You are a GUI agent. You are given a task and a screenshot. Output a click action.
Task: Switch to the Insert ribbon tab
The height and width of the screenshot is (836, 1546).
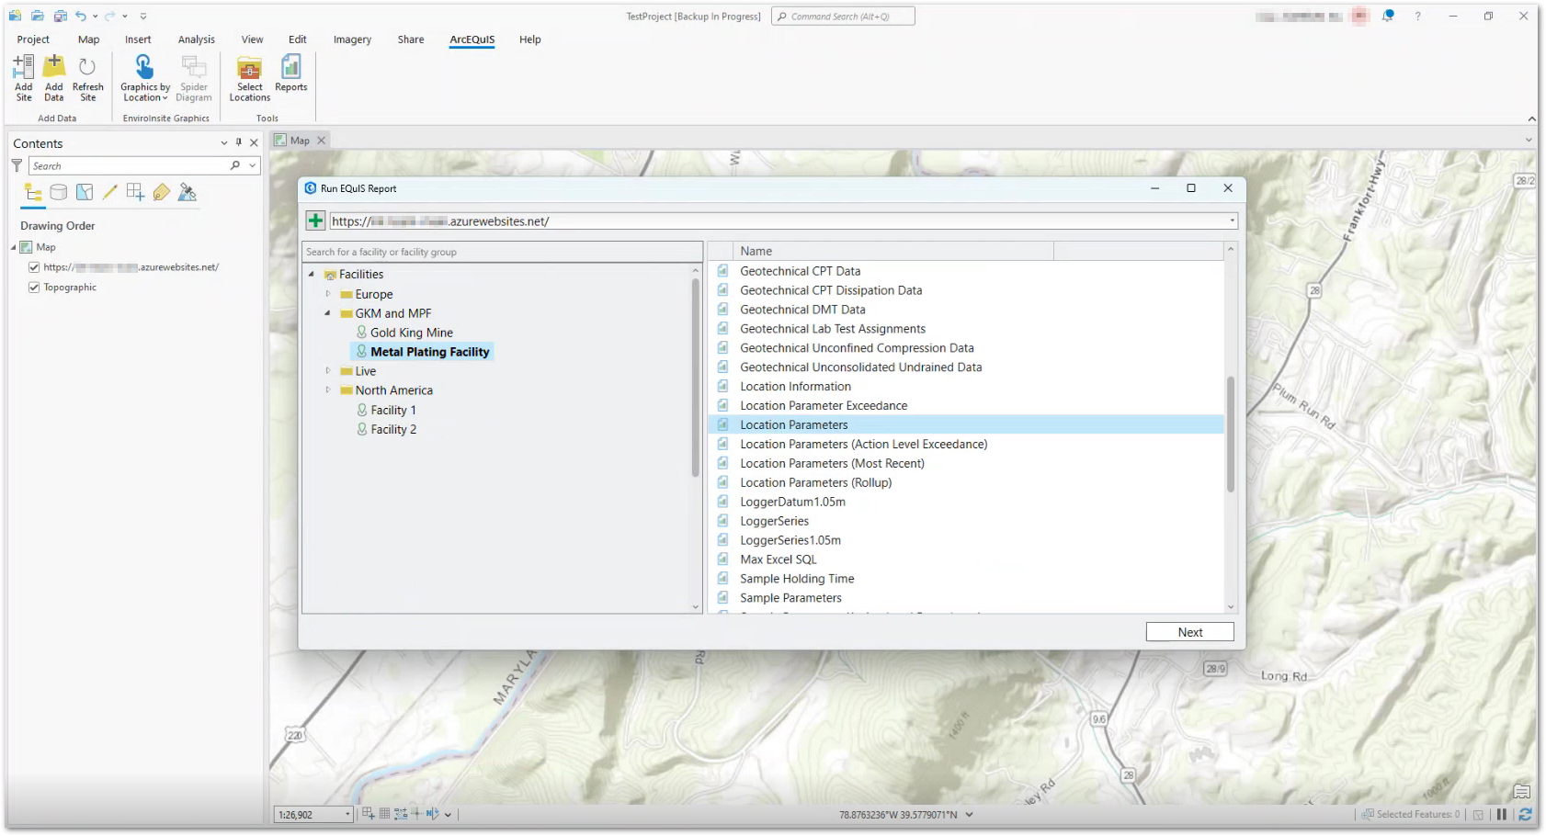pyautogui.click(x=138, y=40)
